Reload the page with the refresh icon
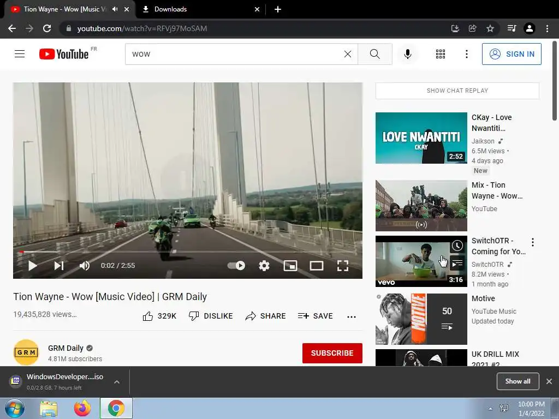 pyautogui.click(x=47, y=28)
